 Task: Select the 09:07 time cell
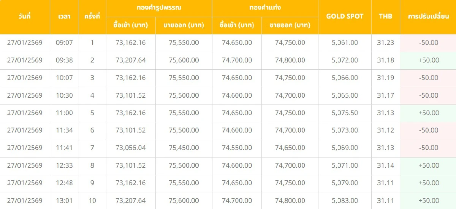tap(64, 43)
